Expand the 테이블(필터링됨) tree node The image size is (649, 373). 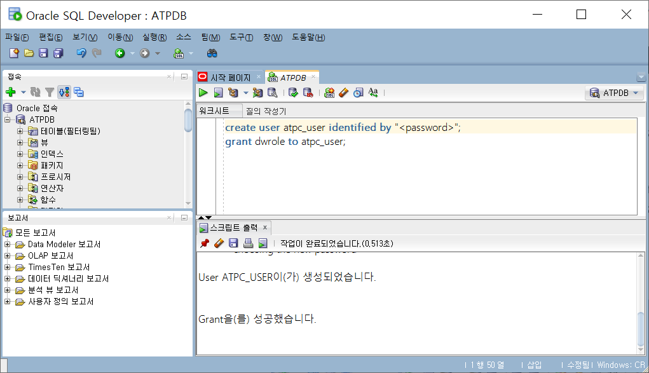point(20,132)
